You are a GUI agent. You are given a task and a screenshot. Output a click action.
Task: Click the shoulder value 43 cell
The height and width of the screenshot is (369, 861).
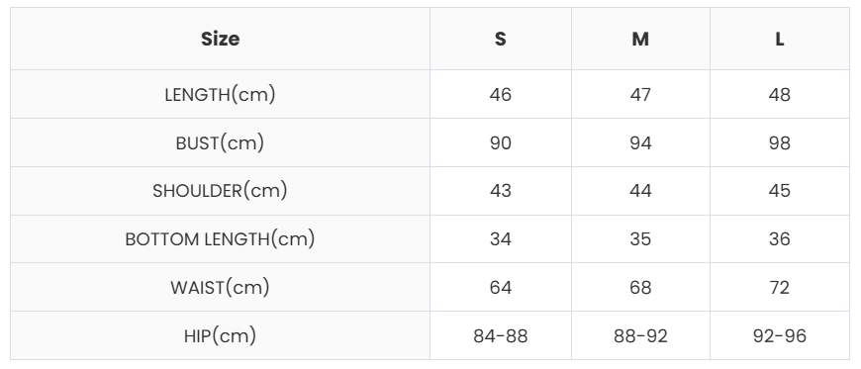click(x=500, y=191)
